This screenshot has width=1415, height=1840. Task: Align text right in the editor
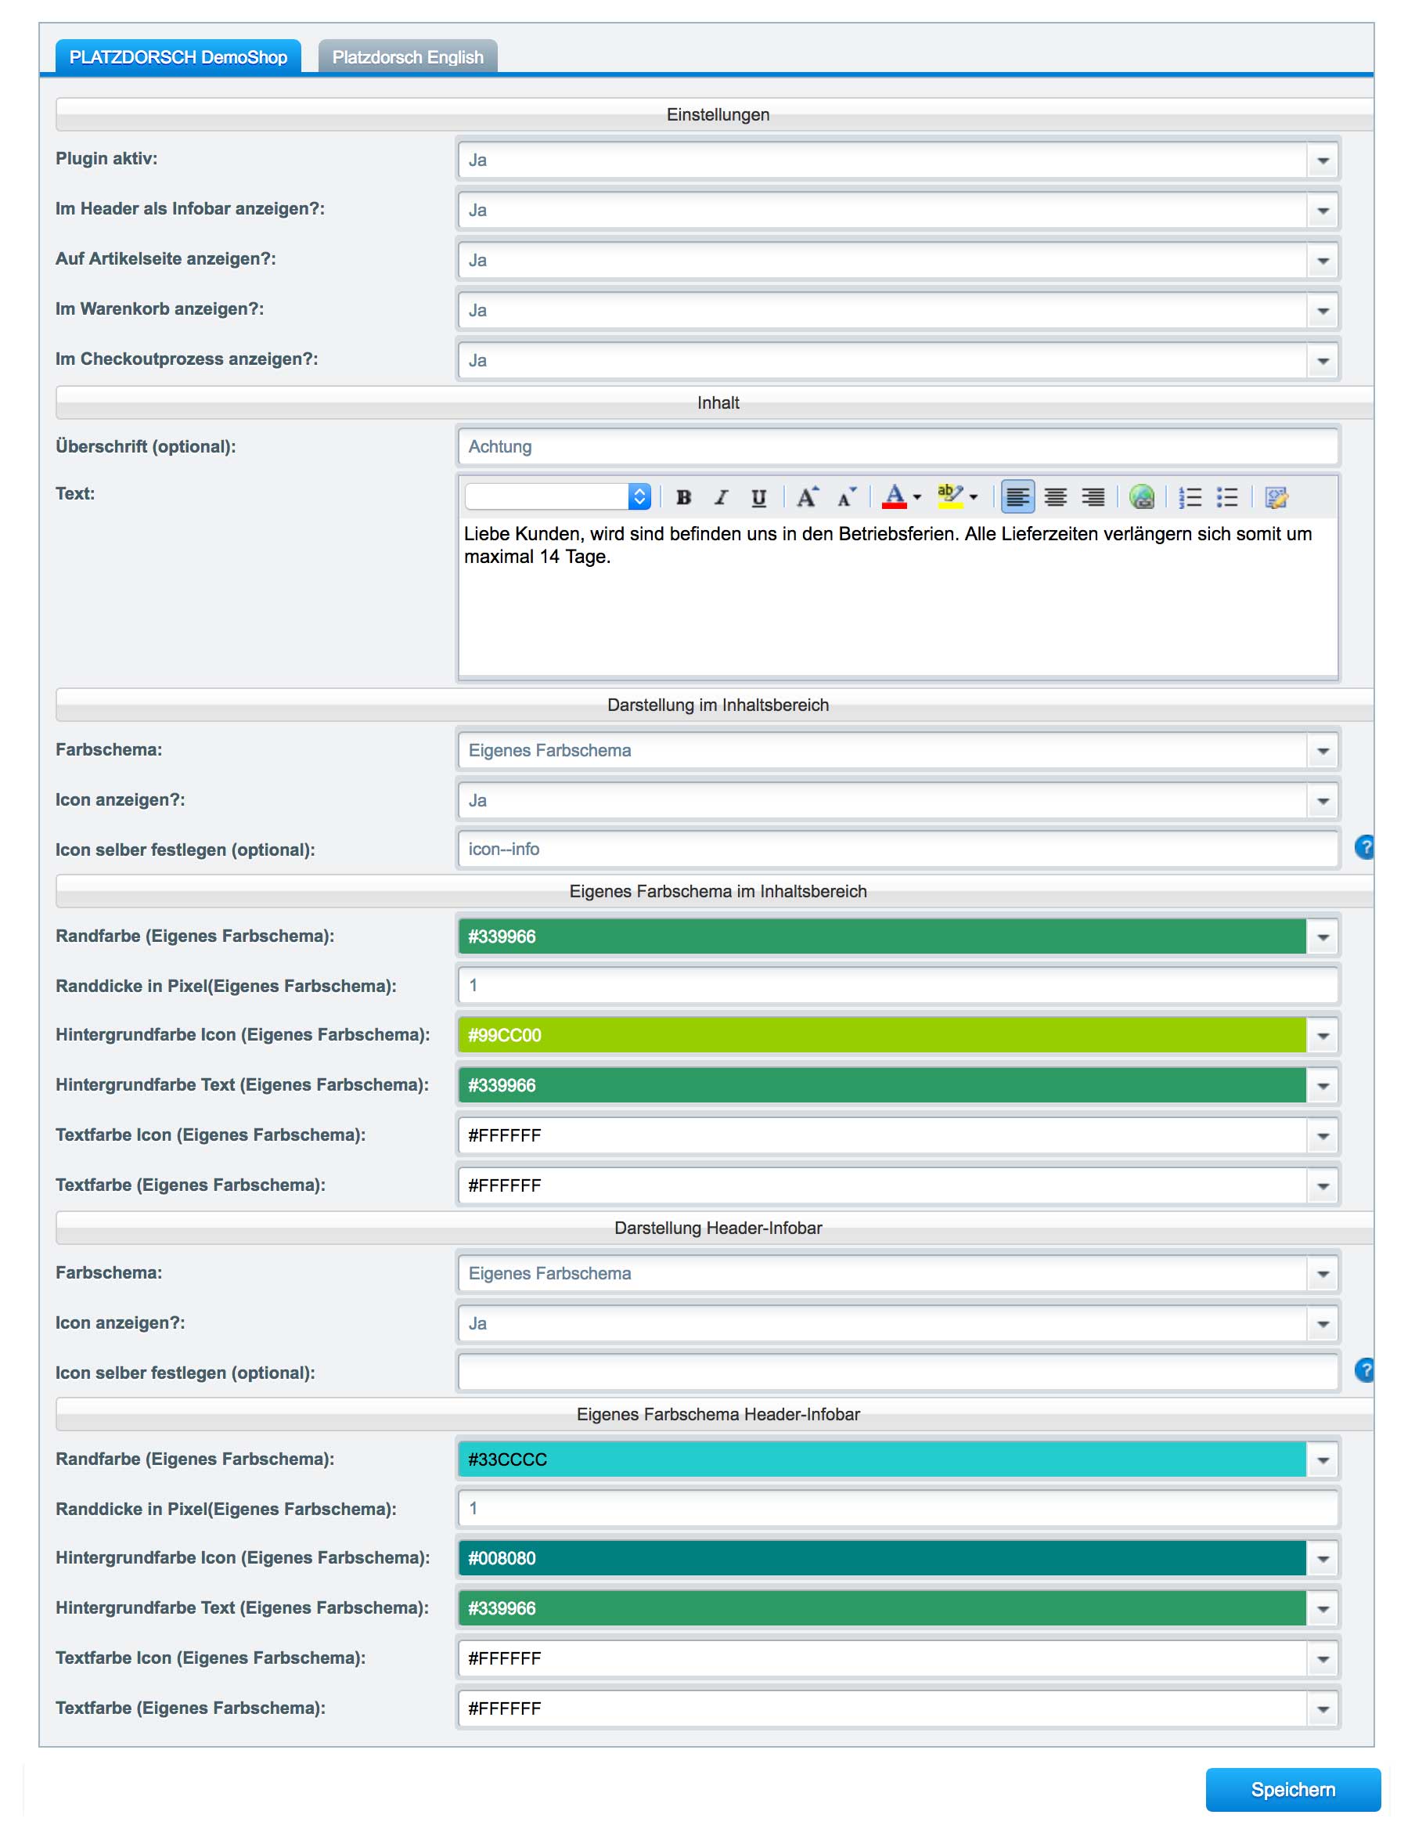1093,498
